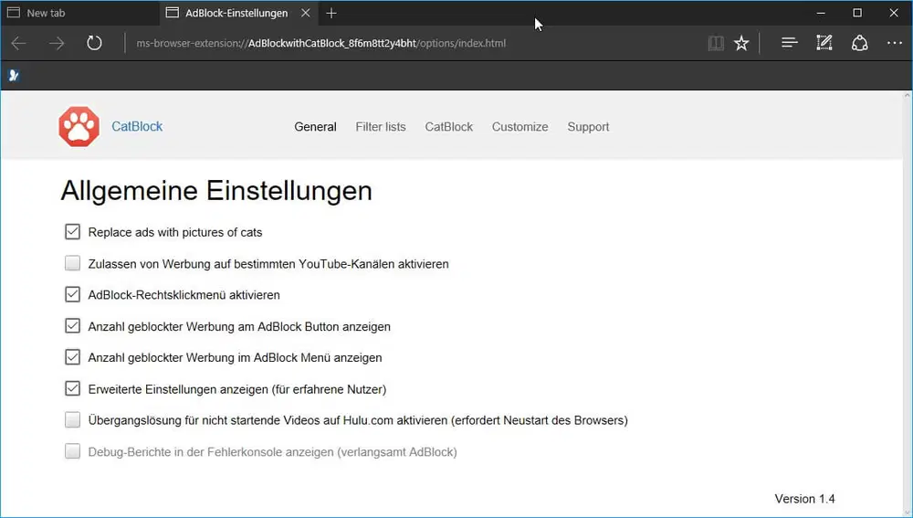
Task: Enable Hulu.com Übergangslösung checkbox
Action: 72,420
